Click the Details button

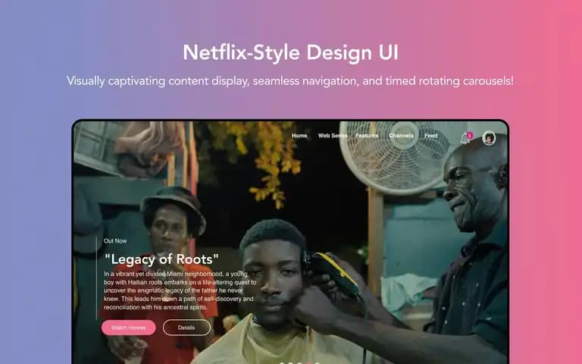click(x=186, y=328)
